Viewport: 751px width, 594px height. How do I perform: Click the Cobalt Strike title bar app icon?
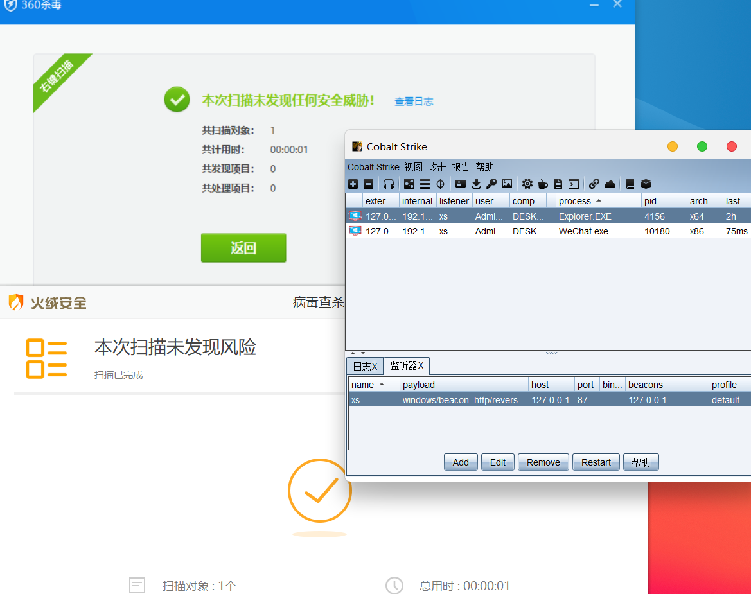pos(357,146)
